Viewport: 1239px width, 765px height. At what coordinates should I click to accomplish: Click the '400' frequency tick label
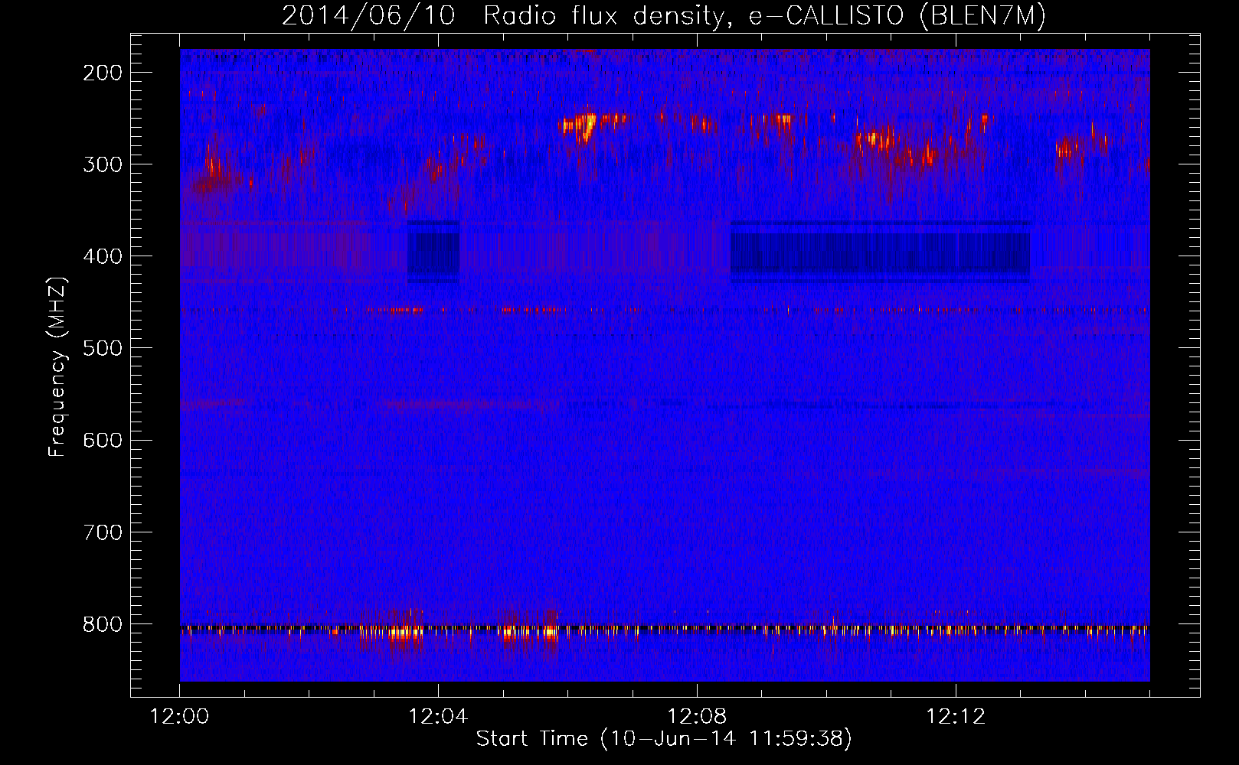click(103, 256)
